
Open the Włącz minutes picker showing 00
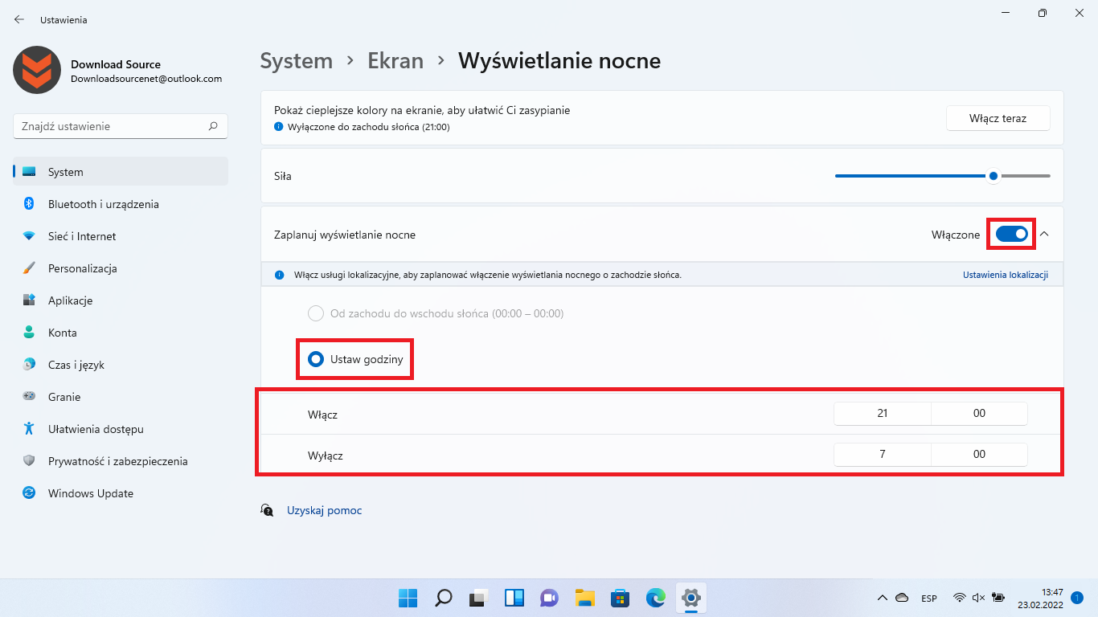coord(979,414)
